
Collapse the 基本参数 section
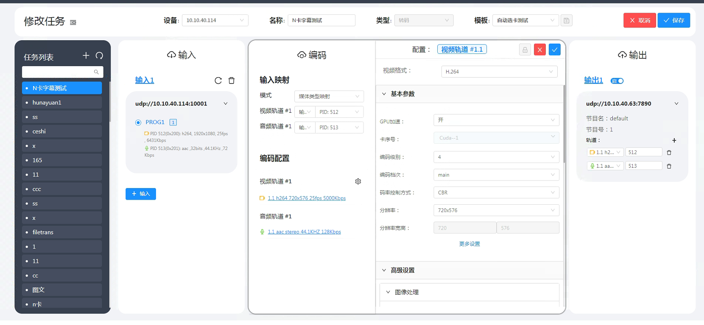(x=469, y=94)
